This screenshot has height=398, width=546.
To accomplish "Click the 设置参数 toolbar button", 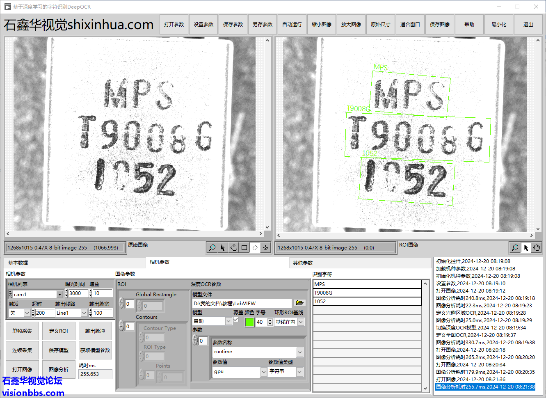I will point(203,25).
